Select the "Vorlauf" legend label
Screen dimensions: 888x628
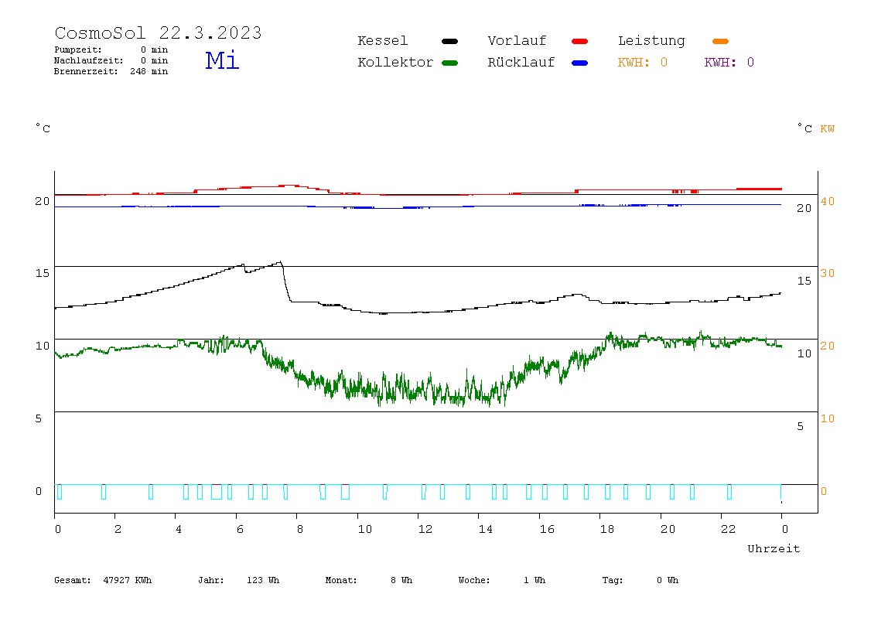coord(517,41)
